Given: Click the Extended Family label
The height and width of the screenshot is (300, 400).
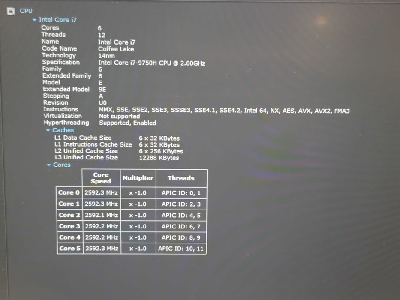Looking at the screenshot, I should [x=67, y=76].
